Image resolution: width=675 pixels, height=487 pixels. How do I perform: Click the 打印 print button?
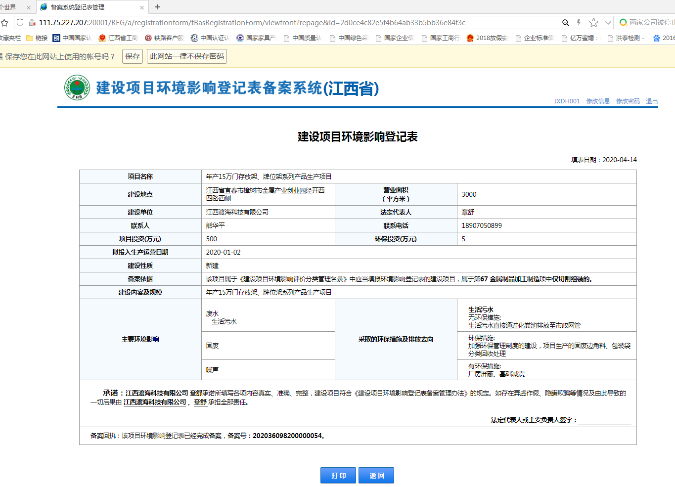pos(338,475)
